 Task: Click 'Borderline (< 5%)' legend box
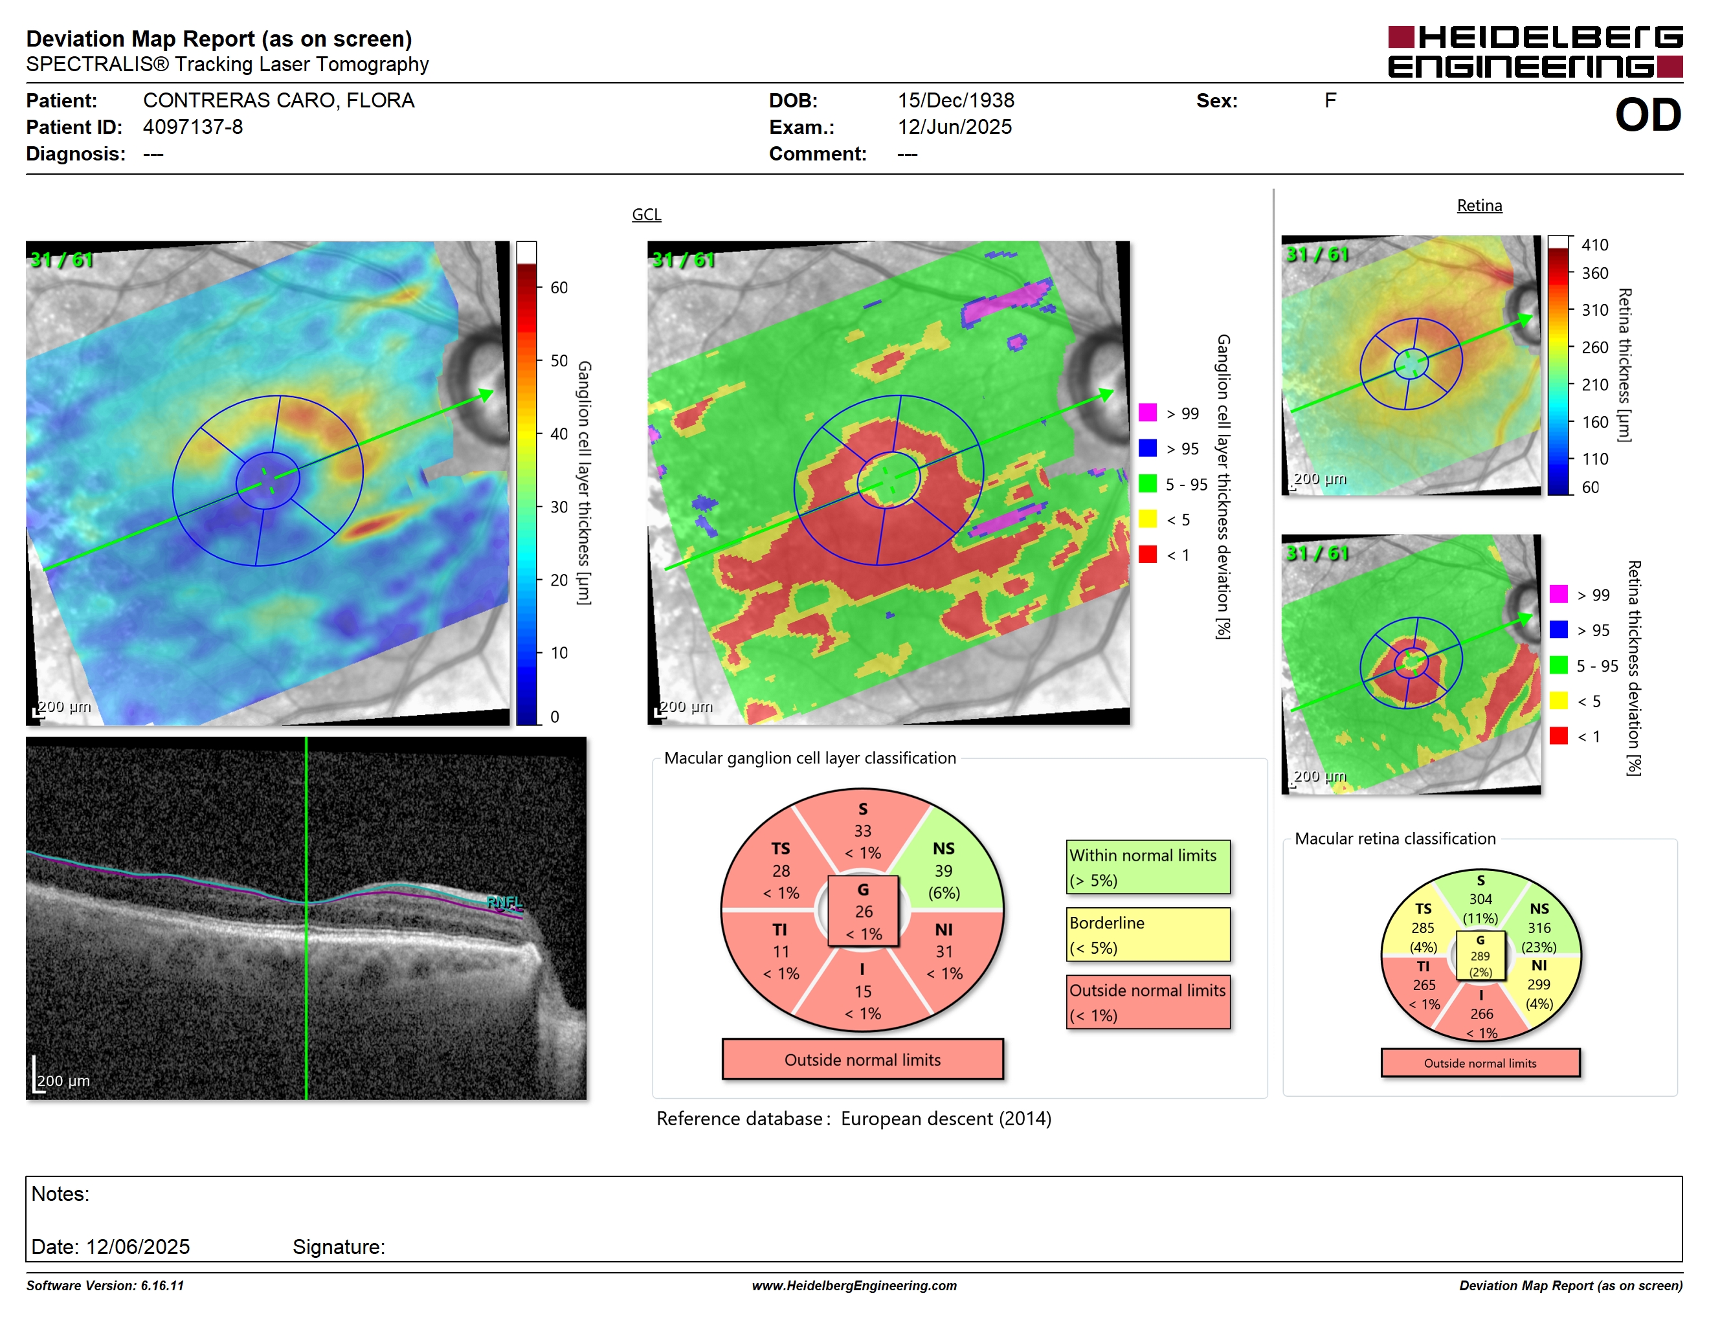click(1148, 934)
